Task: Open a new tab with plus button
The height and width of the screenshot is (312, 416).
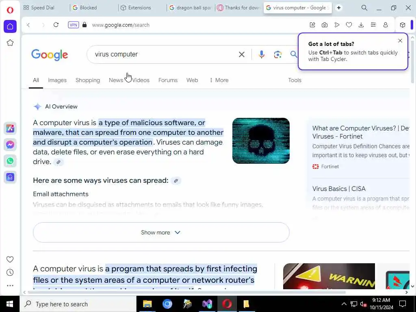Action: [x=339, y=8]
